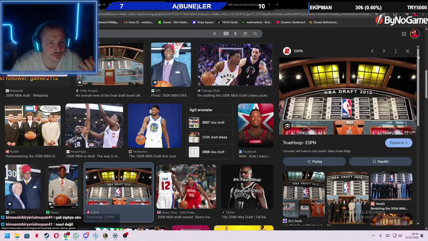Open the Daha Fazla Bilgi link
Viewport: 428px width, 241px height.
[339, 151]
